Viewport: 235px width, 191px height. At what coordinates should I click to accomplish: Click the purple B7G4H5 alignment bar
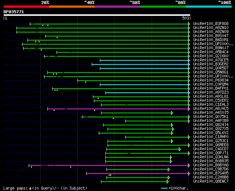(137, 174)
